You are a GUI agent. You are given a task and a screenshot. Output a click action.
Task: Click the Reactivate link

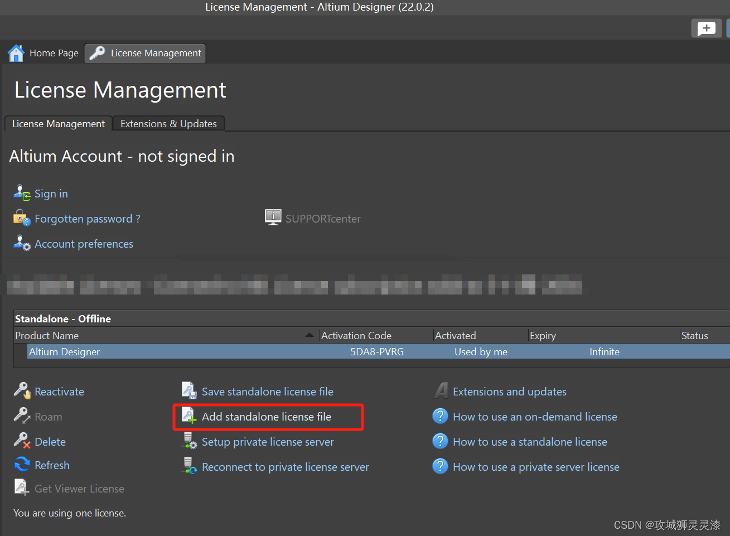pyautogui.click(x=59, y=392)
